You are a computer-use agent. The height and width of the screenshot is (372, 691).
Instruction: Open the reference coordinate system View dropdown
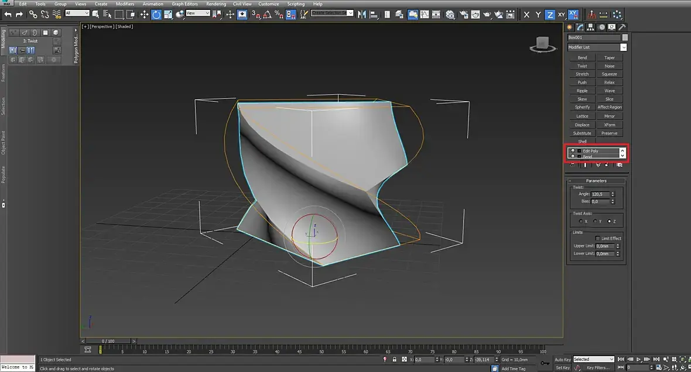198,13
